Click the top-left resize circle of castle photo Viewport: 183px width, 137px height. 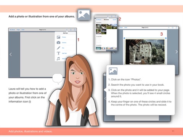(124, 38)
